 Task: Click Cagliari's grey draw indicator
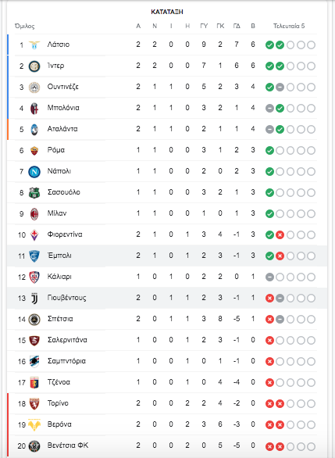269,277
